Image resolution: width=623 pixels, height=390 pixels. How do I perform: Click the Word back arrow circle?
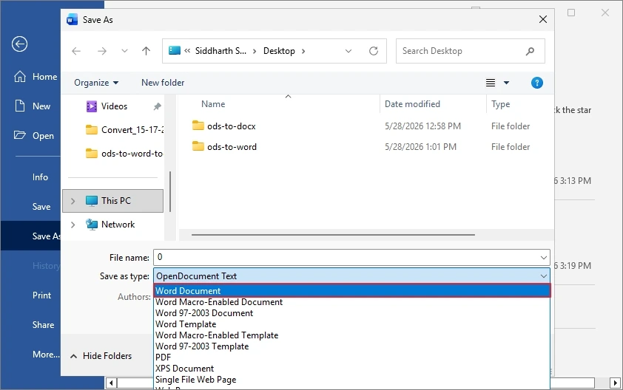(x=19, y=44)
